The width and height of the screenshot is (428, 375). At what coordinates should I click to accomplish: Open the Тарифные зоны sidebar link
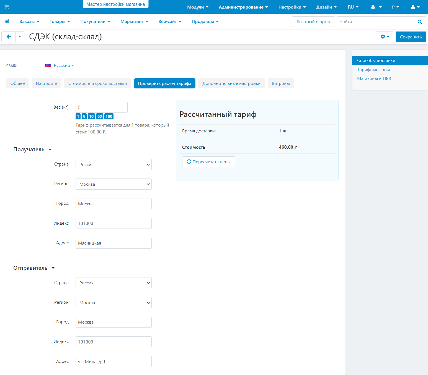(373, 70)
